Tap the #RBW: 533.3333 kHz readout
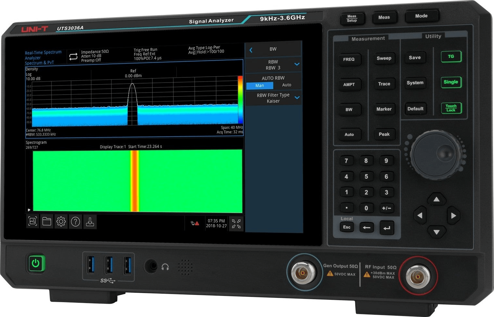The width and height of the screenshot is (494, 317). coord(41,134)
